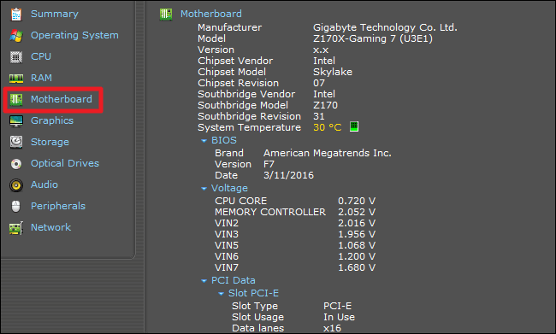Open the Optical Drives disc icon
Image resolution: width=556 pixels, height=334 pixels.
point(16,164)
